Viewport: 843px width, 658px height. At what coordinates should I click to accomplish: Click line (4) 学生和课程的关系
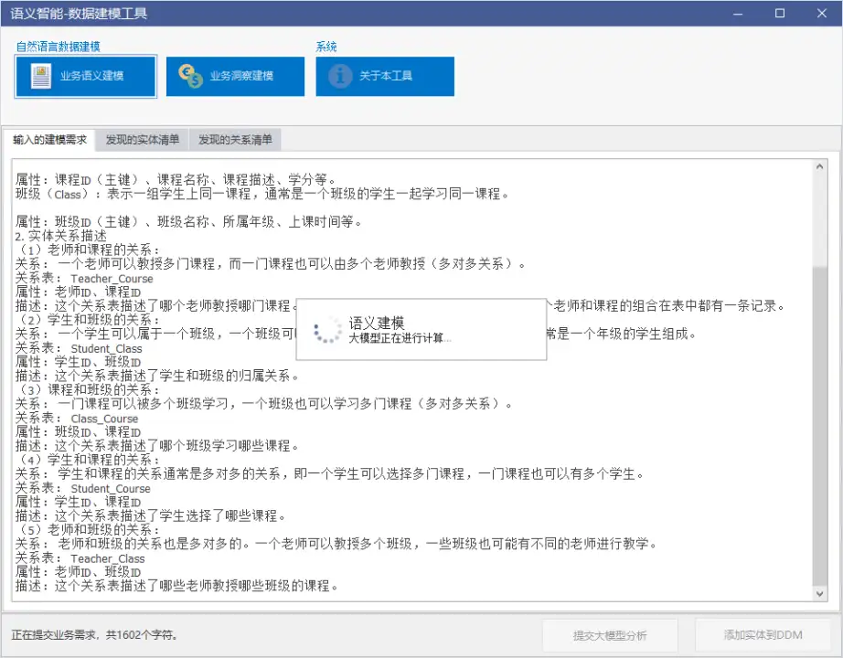coord(88,460)
